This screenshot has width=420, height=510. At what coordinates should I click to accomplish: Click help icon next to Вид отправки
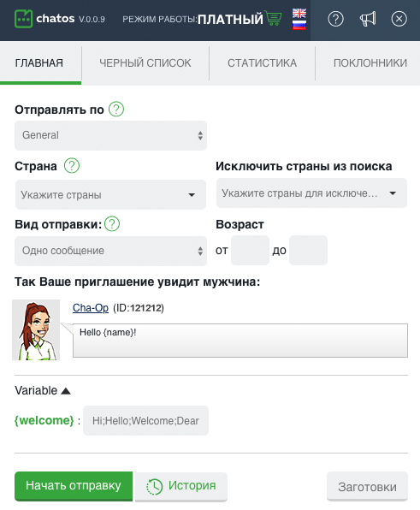(x=112, y=224)
